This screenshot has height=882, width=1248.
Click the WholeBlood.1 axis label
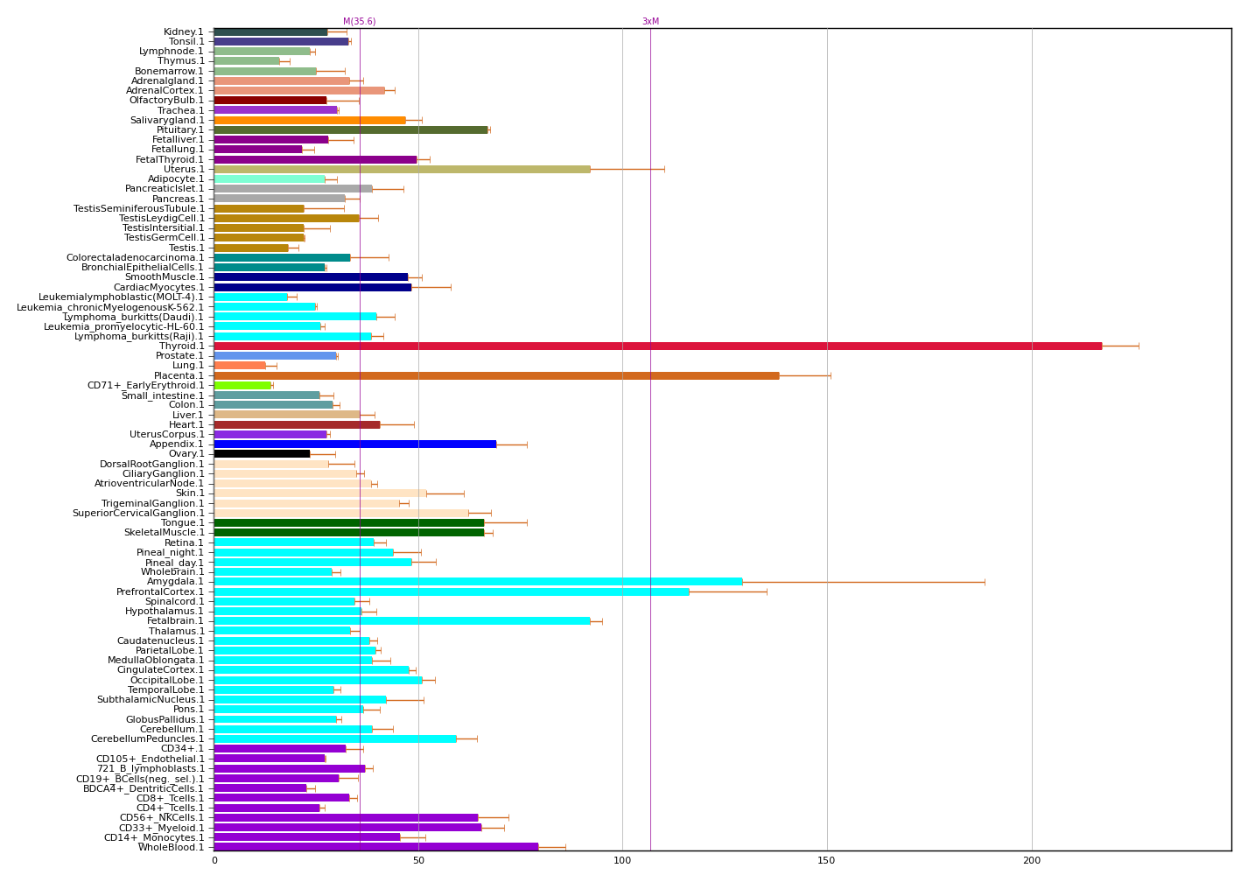(171, 848)
